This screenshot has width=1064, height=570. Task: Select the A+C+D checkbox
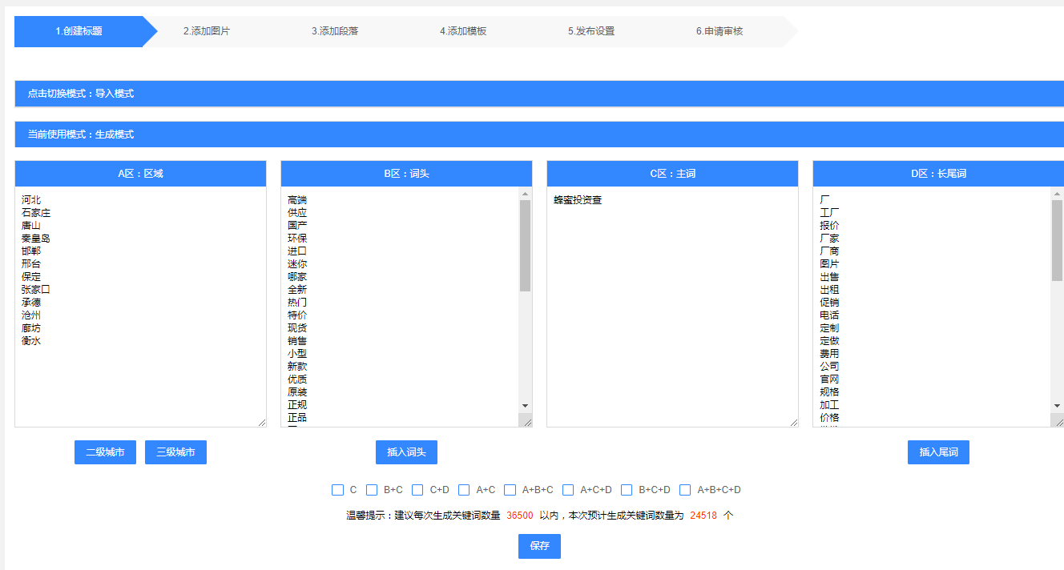pos(568,490)
